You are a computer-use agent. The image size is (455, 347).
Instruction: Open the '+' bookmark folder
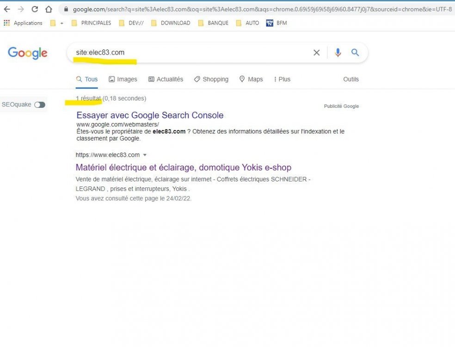click(x=56, y=23)
